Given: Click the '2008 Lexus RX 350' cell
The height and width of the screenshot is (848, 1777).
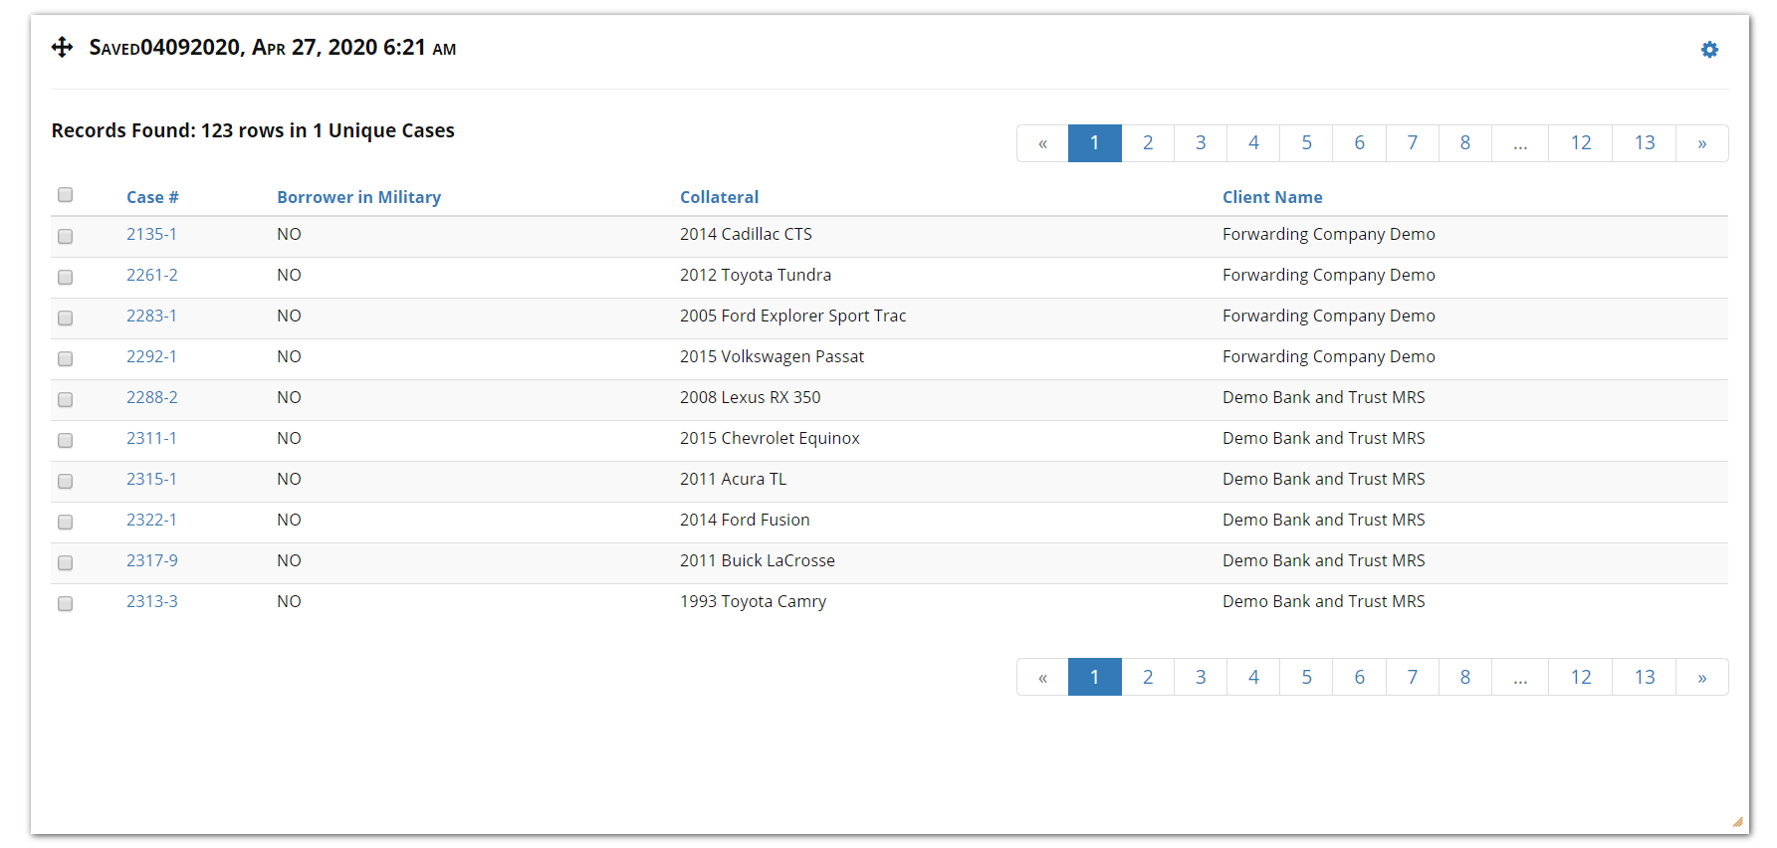Looking at the screenshot, I should click(x=750, y=397).
